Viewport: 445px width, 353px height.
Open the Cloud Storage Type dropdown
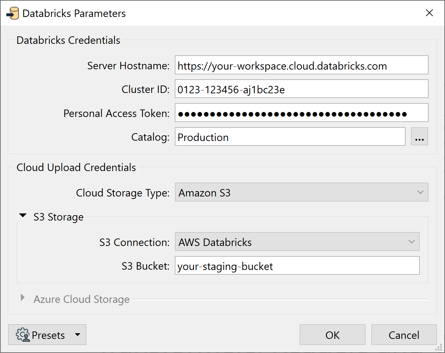point(420,192)
